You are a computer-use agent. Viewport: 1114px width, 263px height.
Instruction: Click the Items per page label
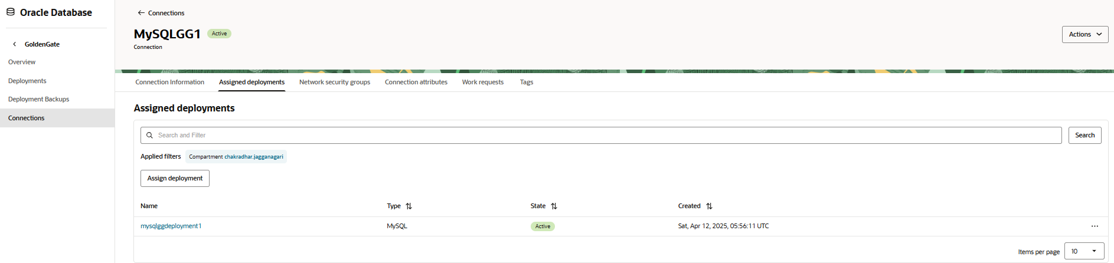(1038, 252)
